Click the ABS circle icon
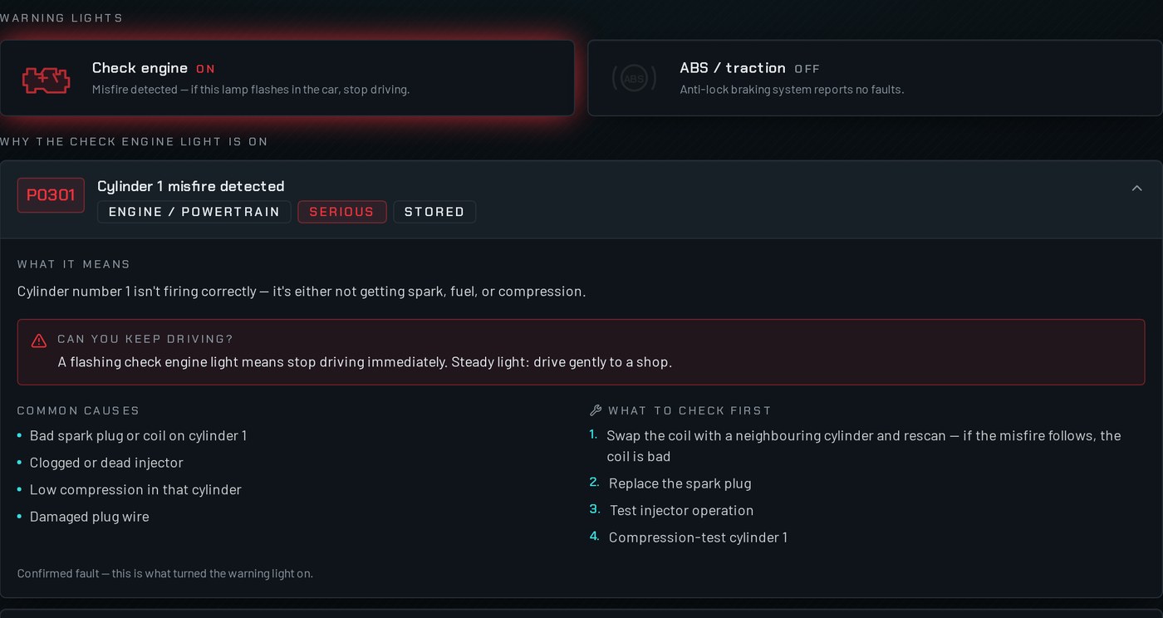 pyautogui.click(x=634, y=79)
